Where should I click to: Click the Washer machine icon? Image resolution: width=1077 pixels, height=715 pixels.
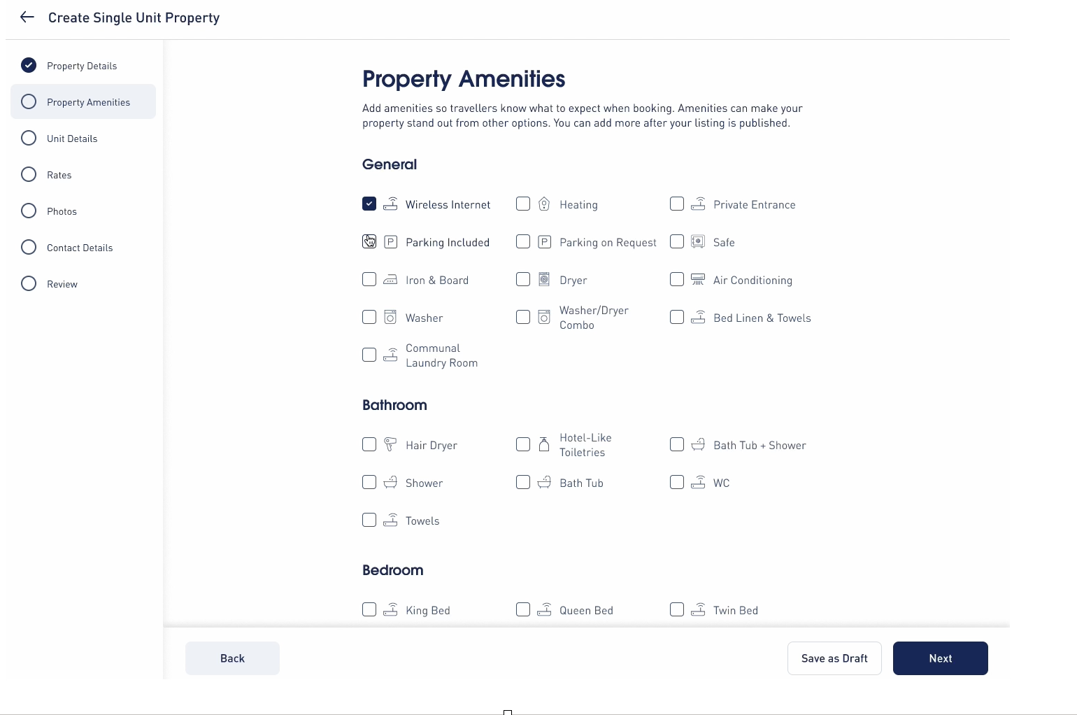click(390, 317)
